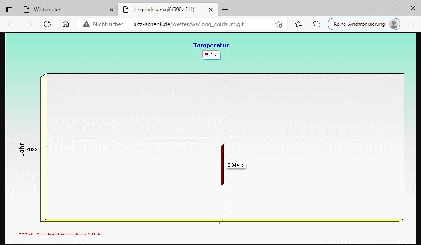Open the tab actions menu icon
Viewport: 421px width, 245px height.
9,9
